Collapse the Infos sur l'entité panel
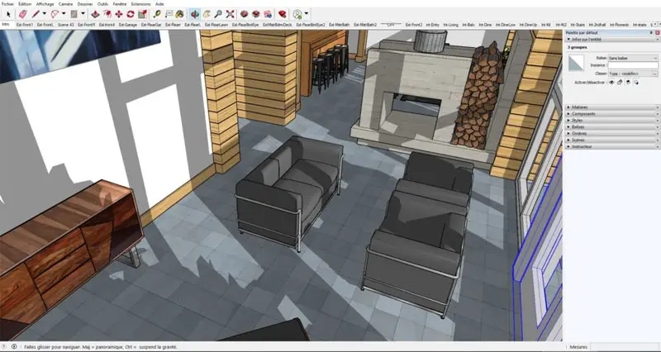The height and width of the screenshot is (352, 661). (x=611, y=39)
